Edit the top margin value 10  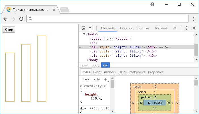click(155, 87)
